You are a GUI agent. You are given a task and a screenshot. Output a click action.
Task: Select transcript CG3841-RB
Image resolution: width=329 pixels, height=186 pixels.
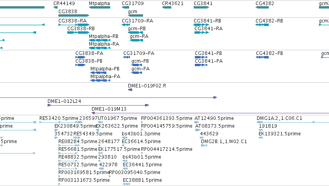click(207, 21)
